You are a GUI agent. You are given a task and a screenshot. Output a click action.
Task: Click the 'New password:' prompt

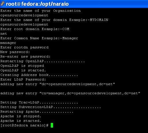click(x=15, y=52)
